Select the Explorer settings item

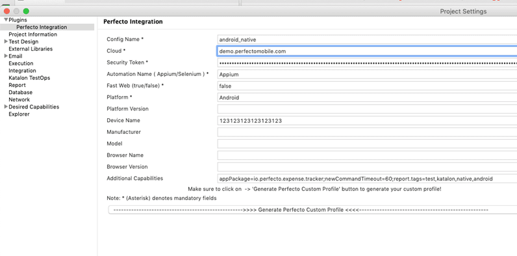click(x=19, y=114)
